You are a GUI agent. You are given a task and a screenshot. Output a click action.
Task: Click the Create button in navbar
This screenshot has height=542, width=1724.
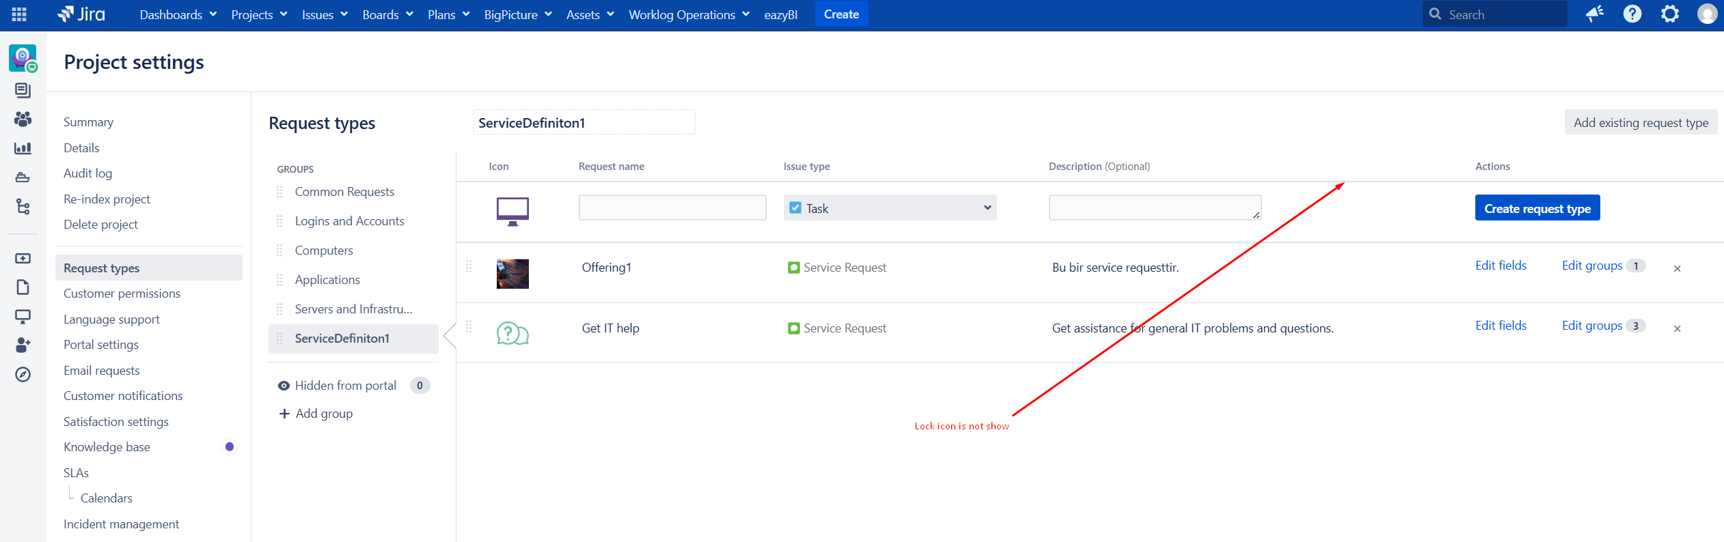pyautogui.click(x=841, y=14)
